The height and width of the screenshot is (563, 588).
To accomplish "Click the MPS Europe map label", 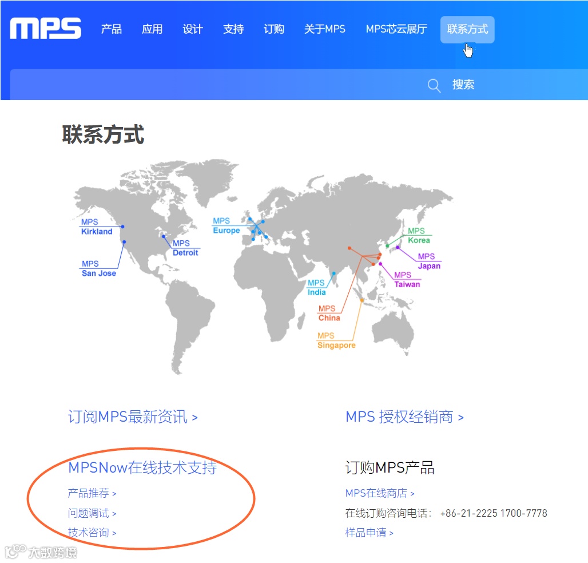I will coord(227,226).
